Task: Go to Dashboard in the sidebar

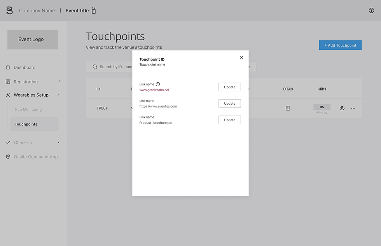Action: [x=24, y=68]
